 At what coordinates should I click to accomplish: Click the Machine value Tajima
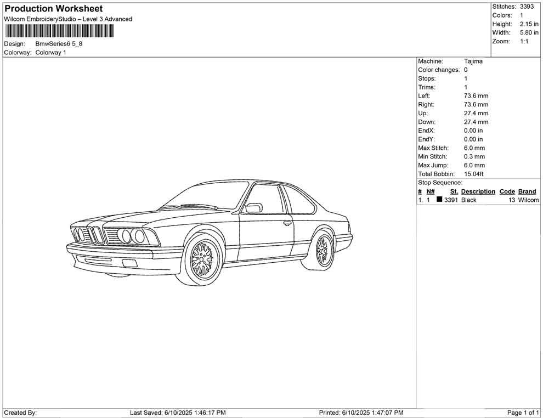pyautogui.click(x=473, y=61)
